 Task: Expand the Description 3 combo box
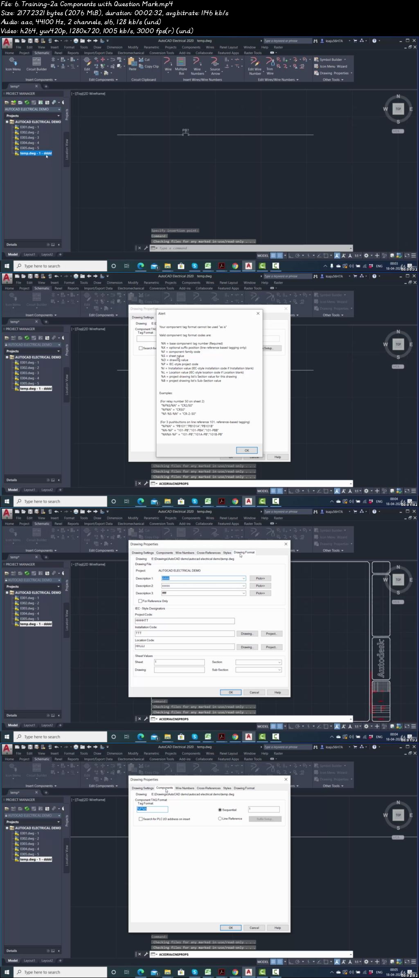[243, 593]
